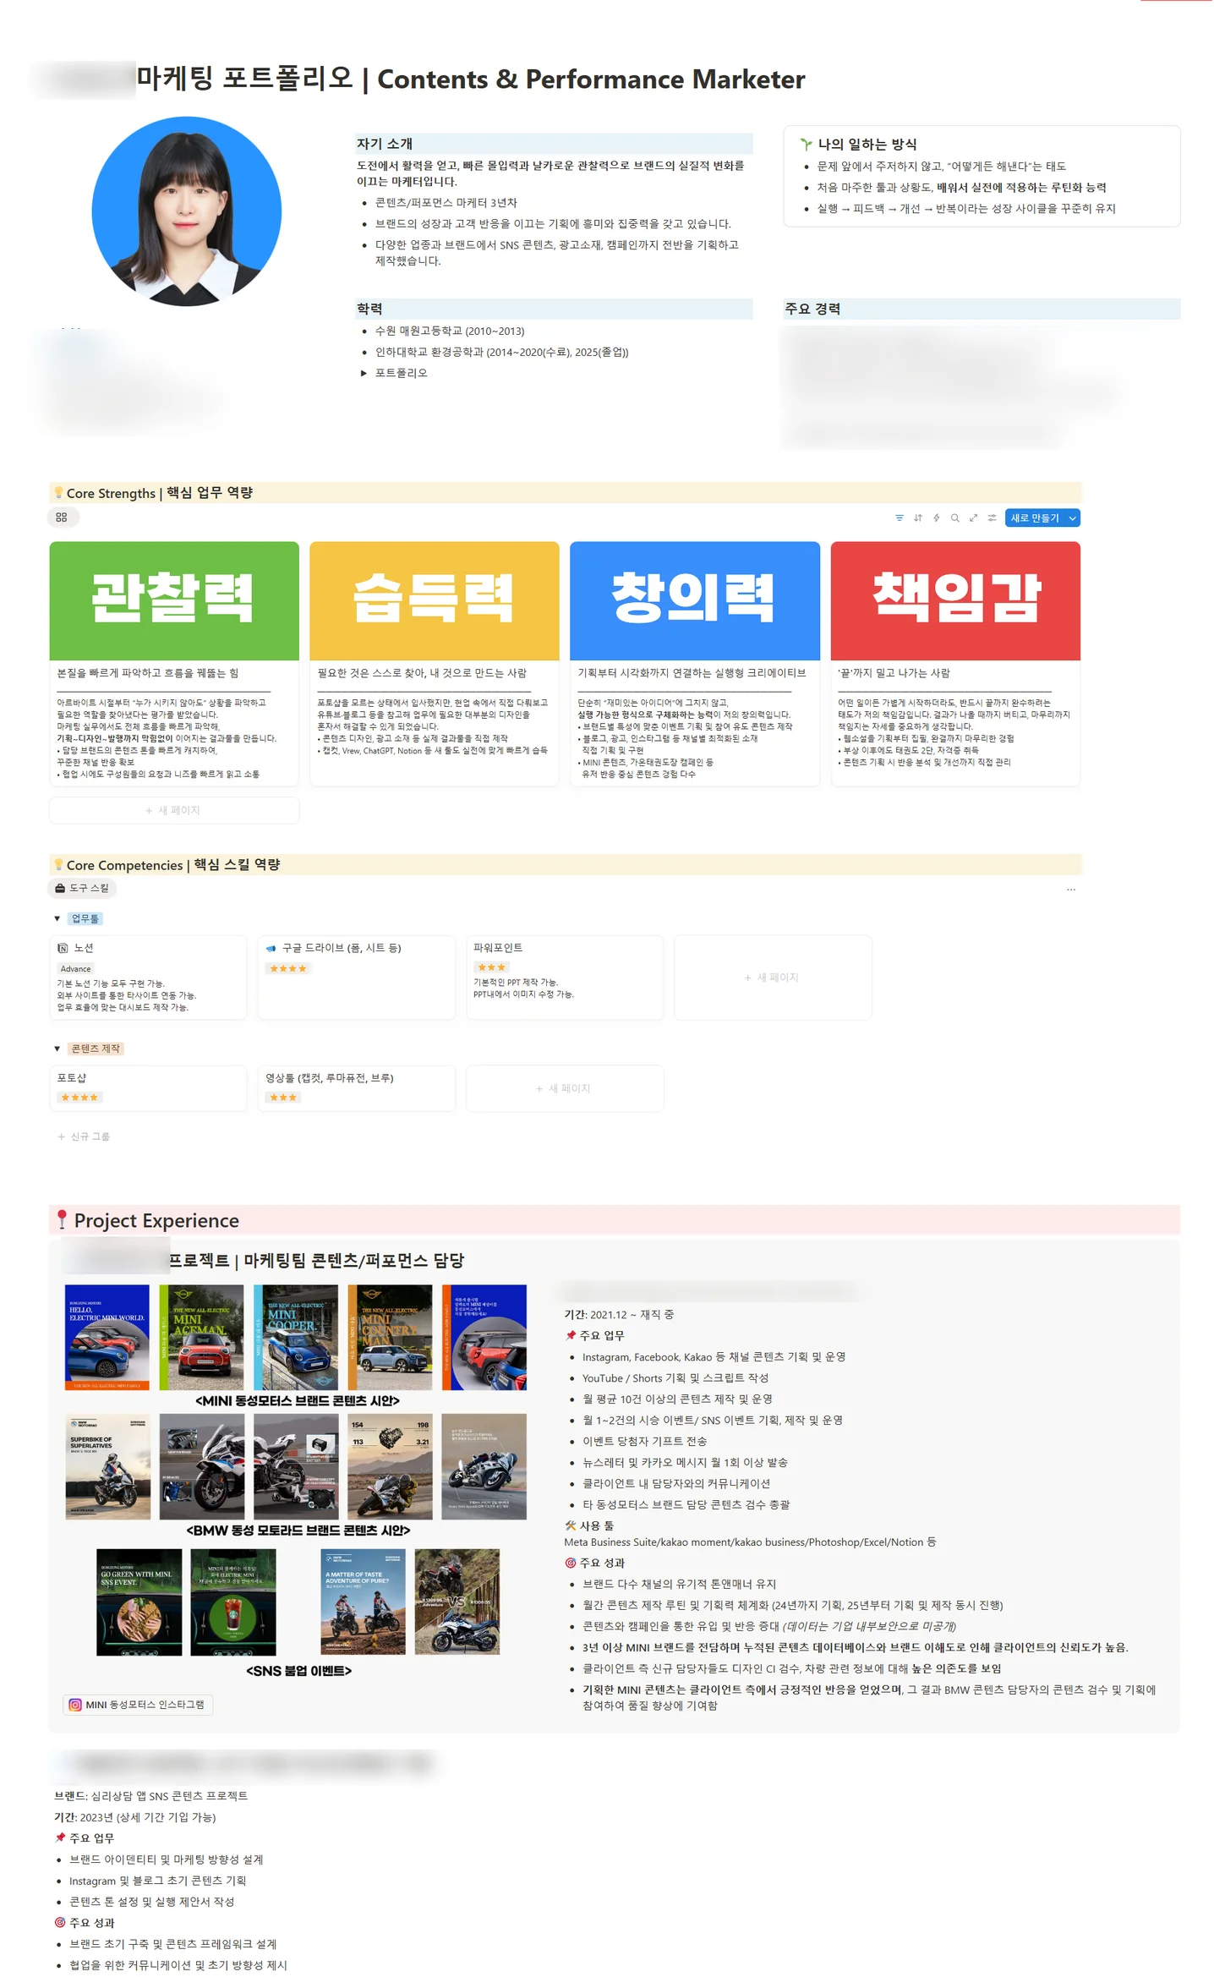This screenshot has width=1214, height=1977.
Task: Click the 자기 소개 section heading
Action: [385, 144]
